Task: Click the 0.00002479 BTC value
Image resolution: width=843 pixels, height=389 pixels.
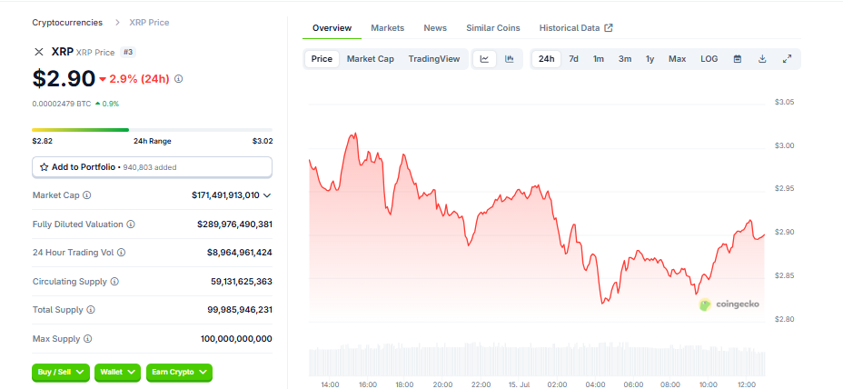Action: click(x=62, y=104)
